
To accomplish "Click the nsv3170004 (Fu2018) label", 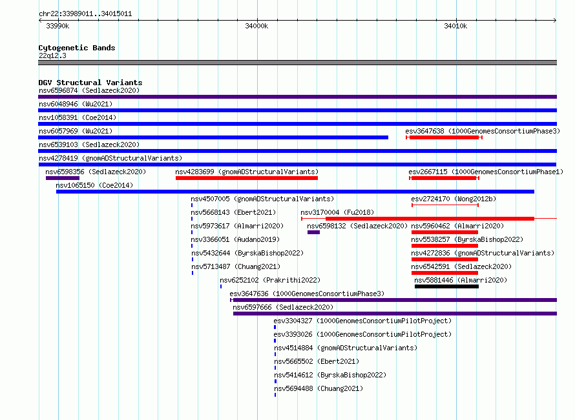I will coord(337,212).
